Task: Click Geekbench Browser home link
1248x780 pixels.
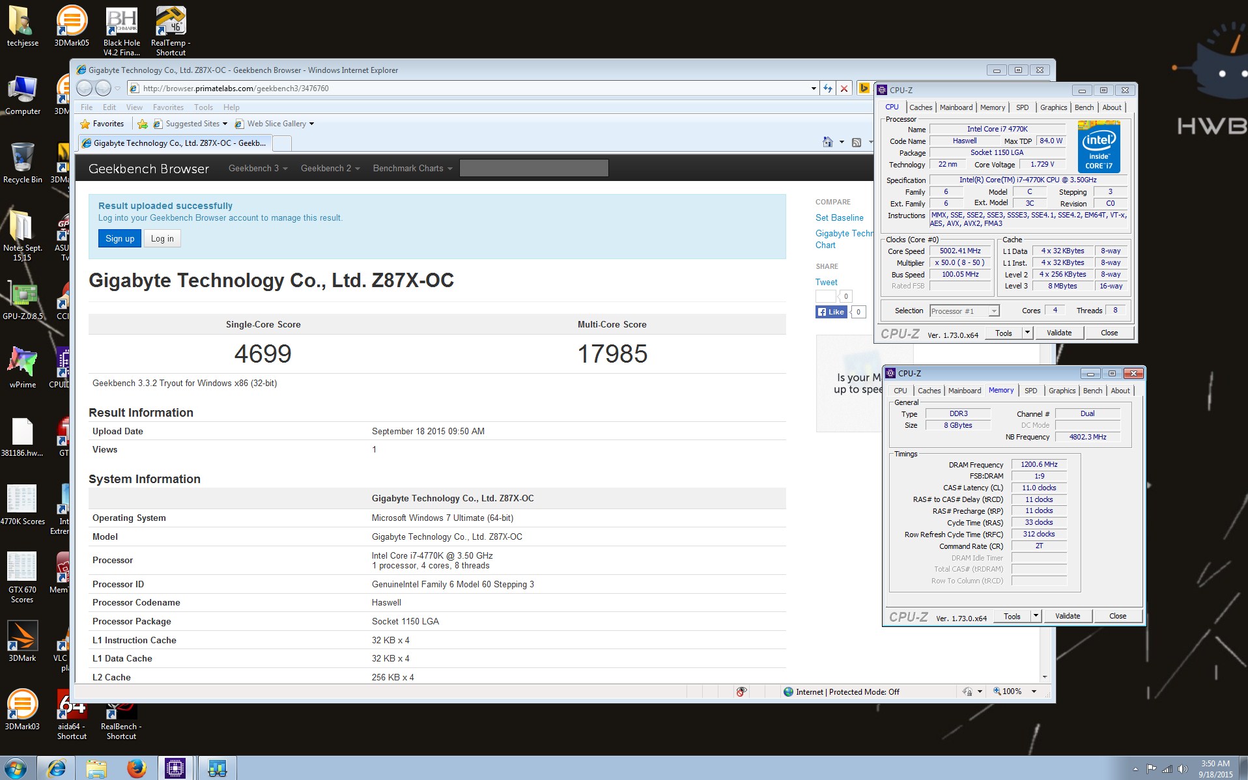Action: [x=149, y=169]
